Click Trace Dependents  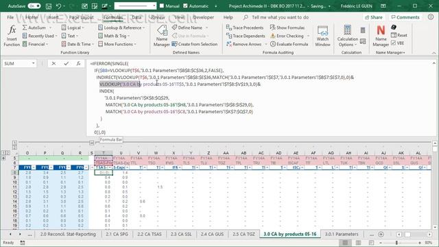tap(246, 36)
